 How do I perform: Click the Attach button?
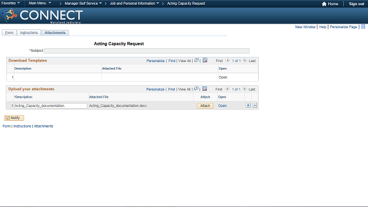tap(205, 106)
